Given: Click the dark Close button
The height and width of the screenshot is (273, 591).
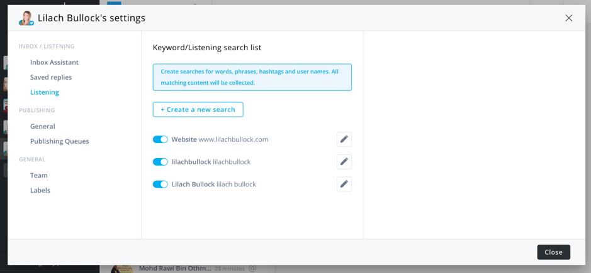Looking at the screenshot, I should tap(553, 252).
